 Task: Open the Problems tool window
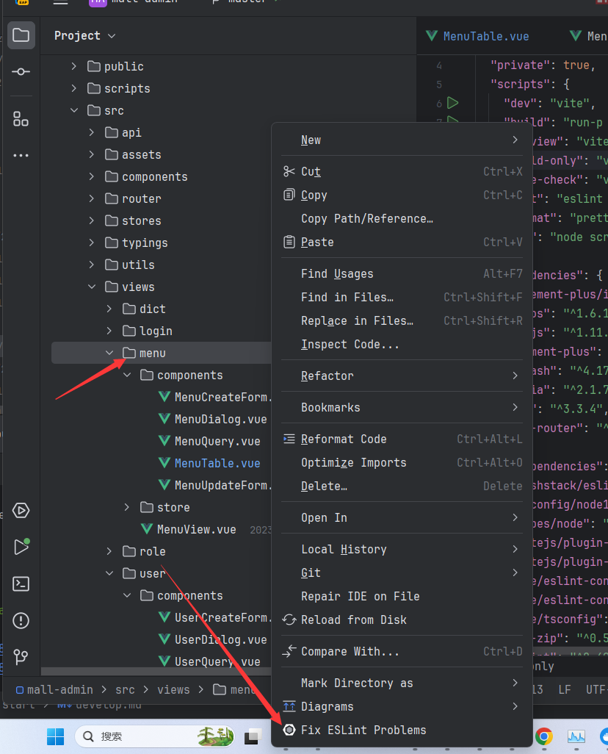click(x=21, y=621)
